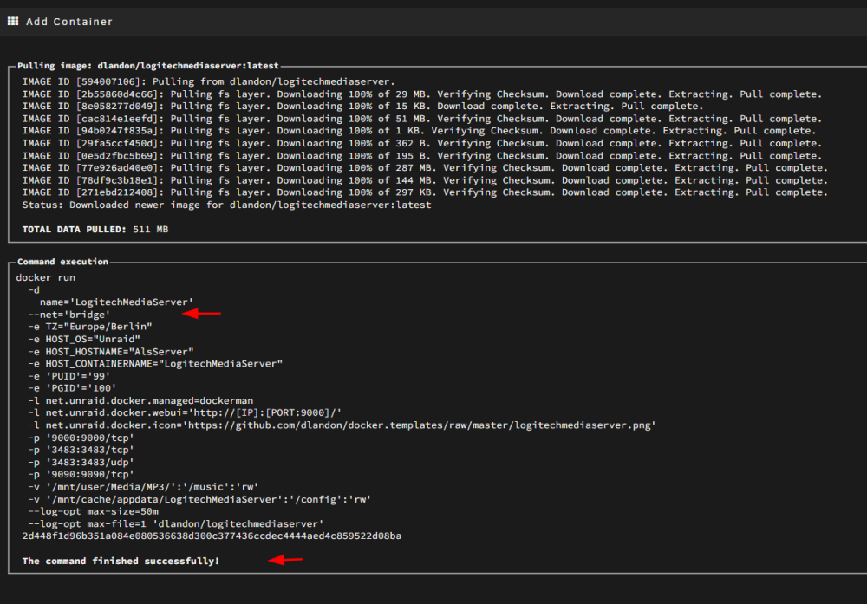867x604 pixels.
Task: Click the --net='bridge' line
Action: tap(69, 315)
